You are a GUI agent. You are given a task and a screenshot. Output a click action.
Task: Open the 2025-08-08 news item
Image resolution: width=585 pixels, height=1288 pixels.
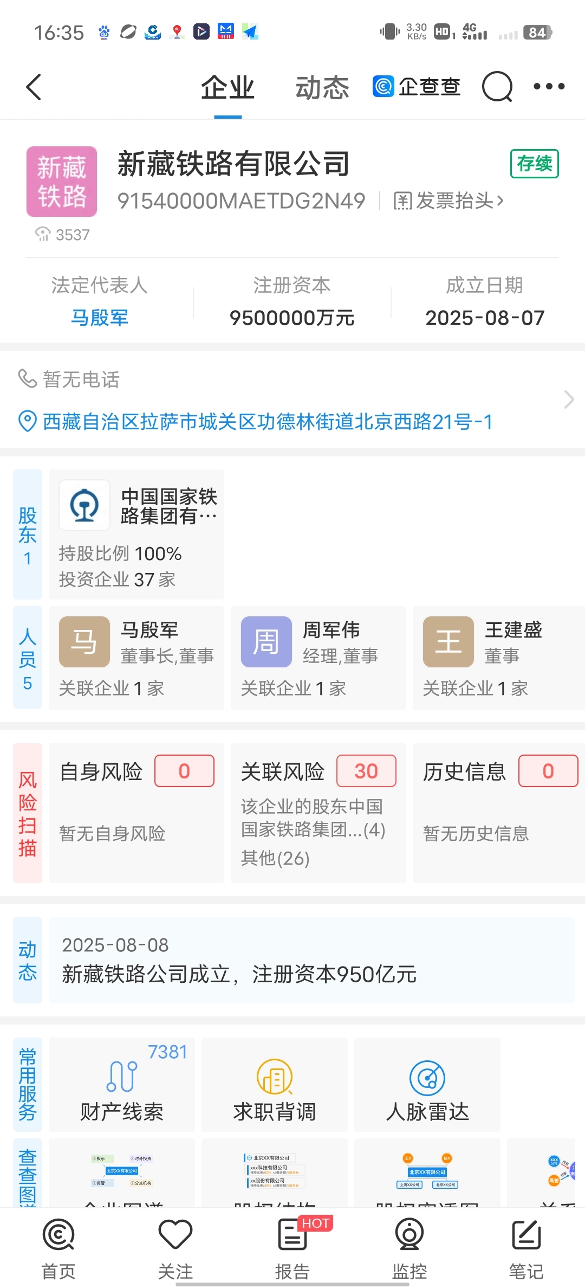(312, 960)
